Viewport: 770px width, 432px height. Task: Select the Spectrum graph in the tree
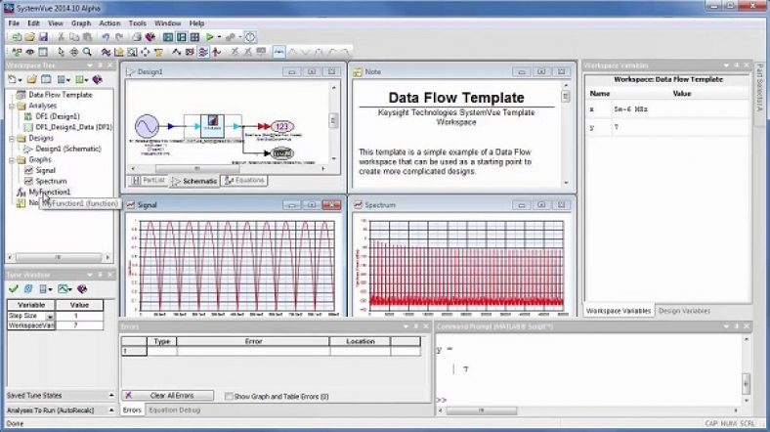(51, 181)
